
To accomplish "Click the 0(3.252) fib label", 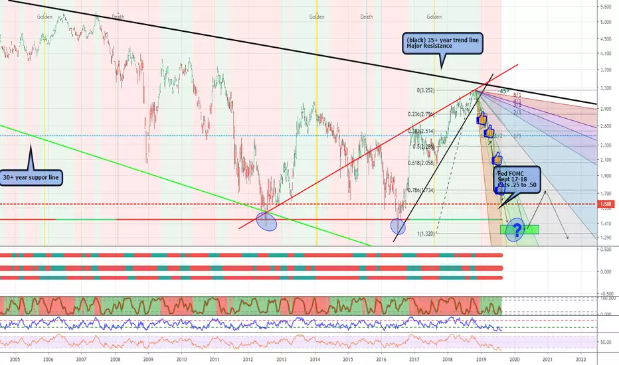I will [426, 90].
